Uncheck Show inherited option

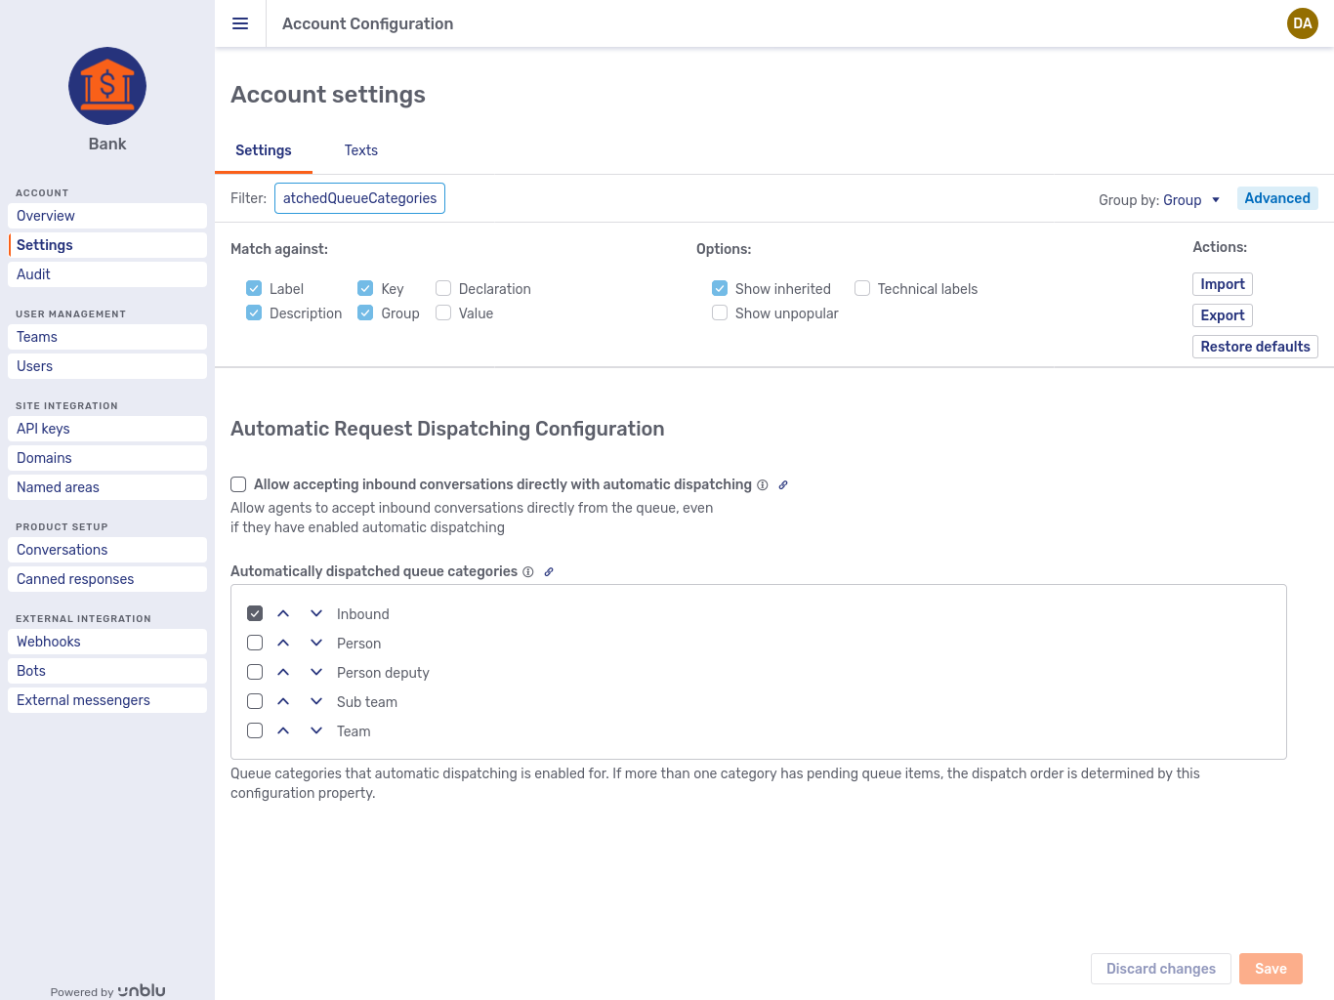coord(720,288)
